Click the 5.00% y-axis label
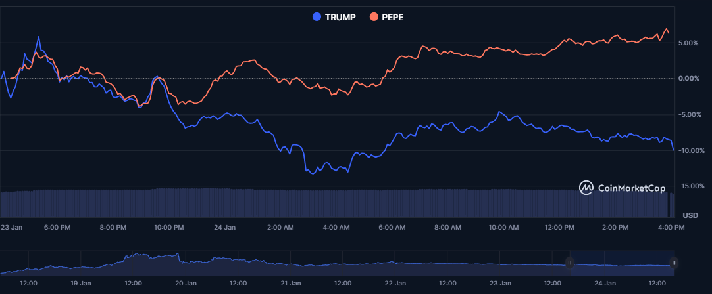 click(688, 43)
